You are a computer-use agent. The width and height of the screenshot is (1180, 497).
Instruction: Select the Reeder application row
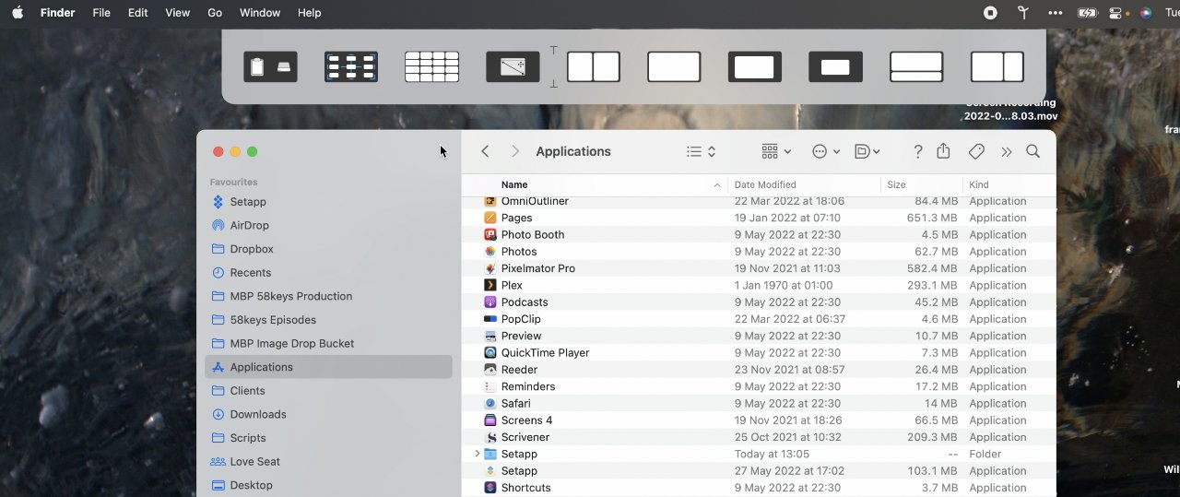[759, 370]
